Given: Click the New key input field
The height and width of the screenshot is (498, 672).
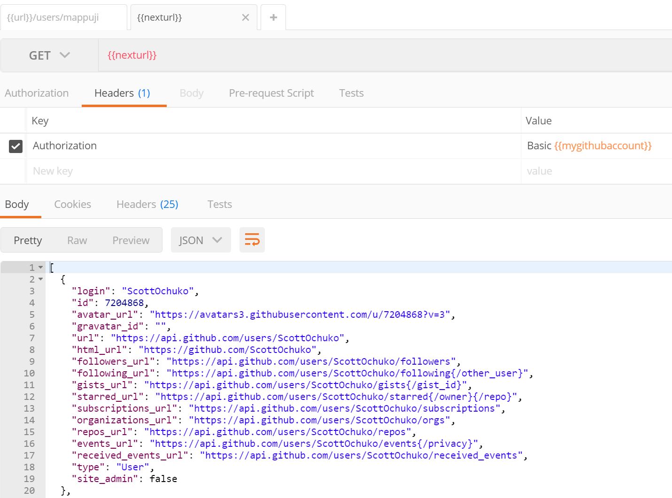Looking at the screenshot, I should pos(273,171).
